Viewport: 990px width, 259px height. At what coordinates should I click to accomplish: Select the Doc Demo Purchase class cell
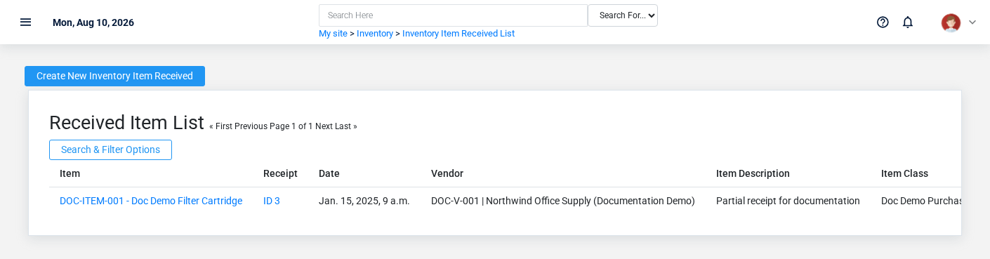point(921,201)
